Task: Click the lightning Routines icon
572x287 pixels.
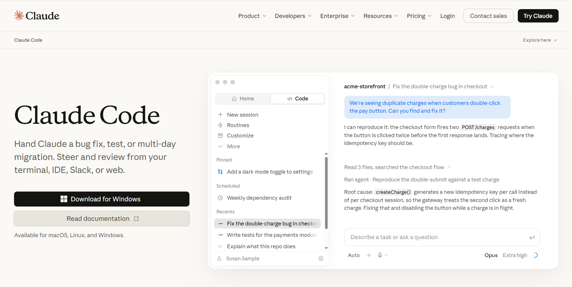Action: (x=221, y=125)
